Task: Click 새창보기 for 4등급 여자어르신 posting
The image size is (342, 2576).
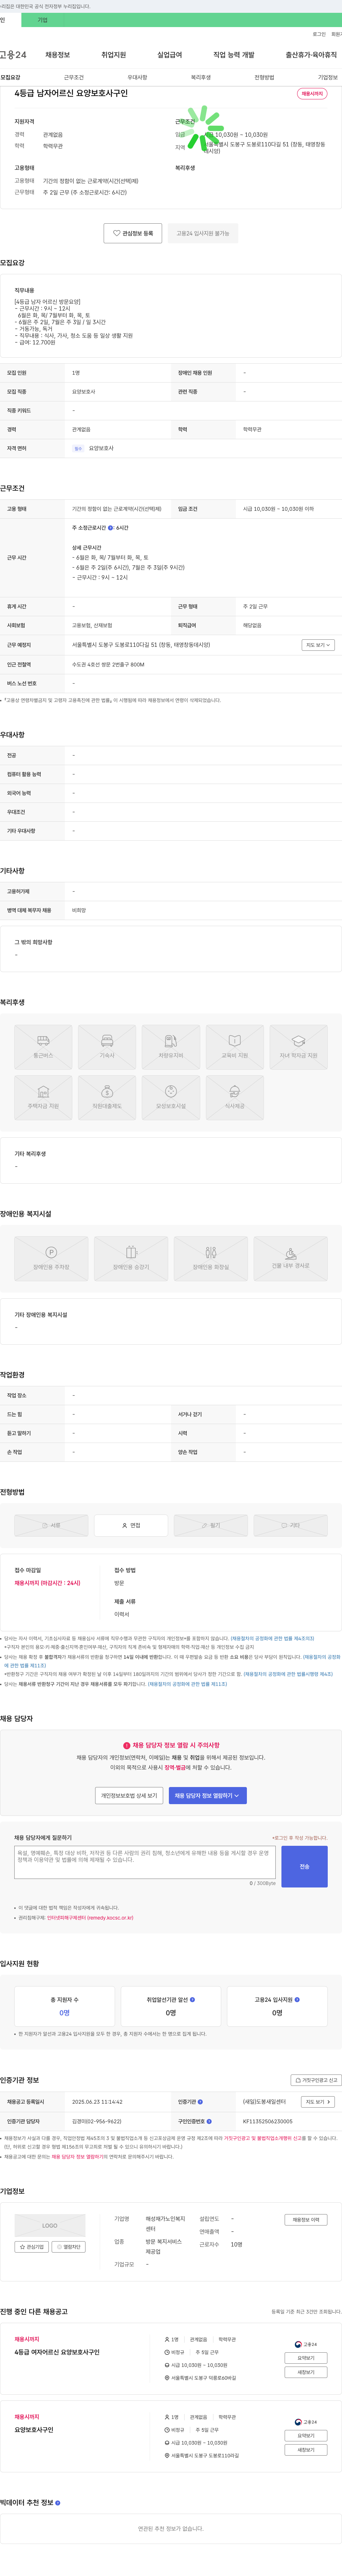Action: (306, 2372)
